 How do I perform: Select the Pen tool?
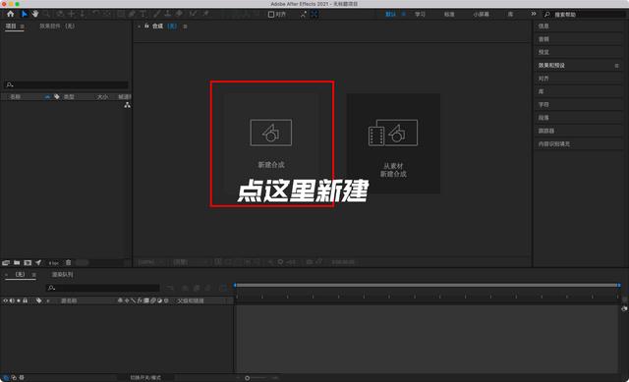click(x=132, y=14)
